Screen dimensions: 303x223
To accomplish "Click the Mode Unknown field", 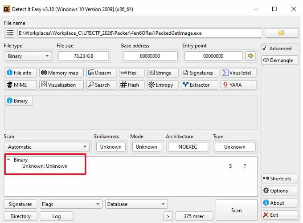I will [146, 147].
